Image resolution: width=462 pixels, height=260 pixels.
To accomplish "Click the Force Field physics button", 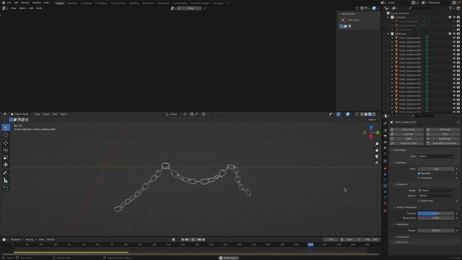I will pyautogui.click(x=407, y=130).
